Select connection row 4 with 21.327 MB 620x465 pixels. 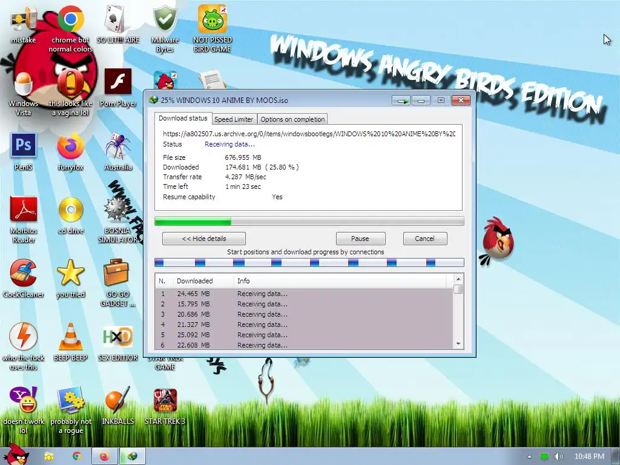coord(304,325)
